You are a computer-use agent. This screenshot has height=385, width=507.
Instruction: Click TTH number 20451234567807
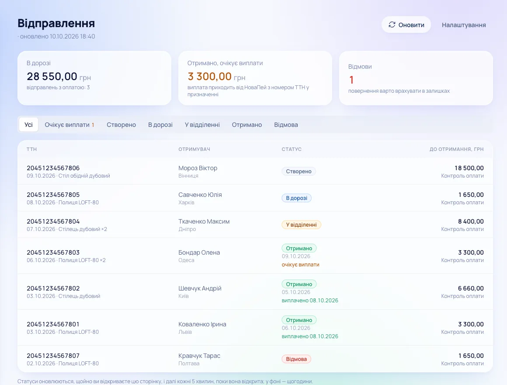click(53, 356)
